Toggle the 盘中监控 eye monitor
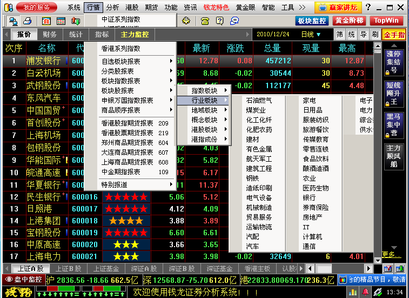Image resolution: width=409 pixels, height=298 pixels. pyautogui.click(x=24, y=280)
